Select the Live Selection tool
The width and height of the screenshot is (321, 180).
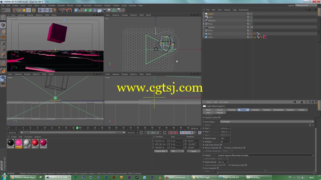14,10
